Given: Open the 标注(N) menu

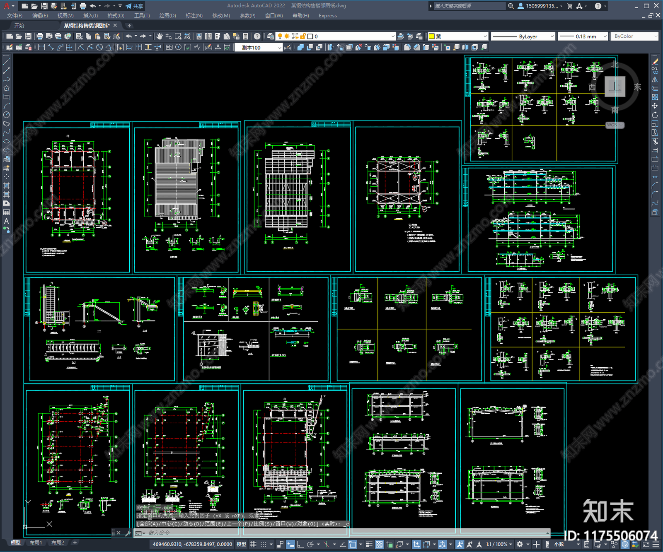Looking at the screenshot, I should pos(194,16).
